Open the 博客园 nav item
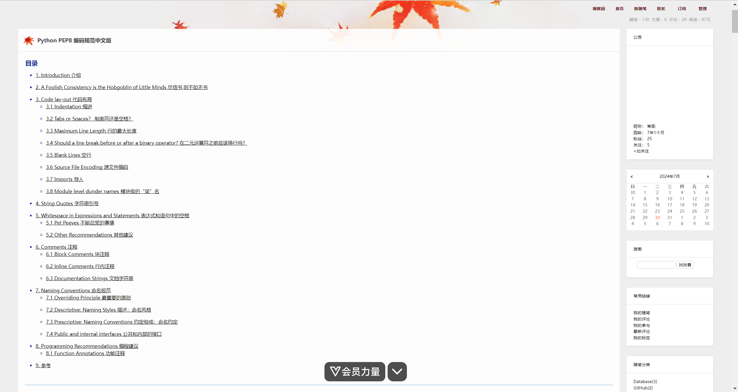The width and height of the screenshot is (738, 392). tap(599, 9)
